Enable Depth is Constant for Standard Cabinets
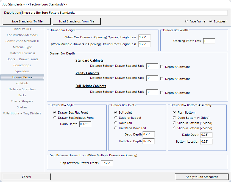 pyautogui.click(x=162, y=67)
